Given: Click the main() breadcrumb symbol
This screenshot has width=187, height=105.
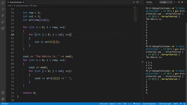Looking at the screenshot, I should coord(34,6).
